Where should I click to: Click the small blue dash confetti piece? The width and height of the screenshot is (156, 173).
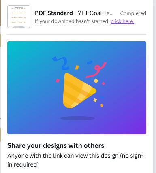pos(90,62)
